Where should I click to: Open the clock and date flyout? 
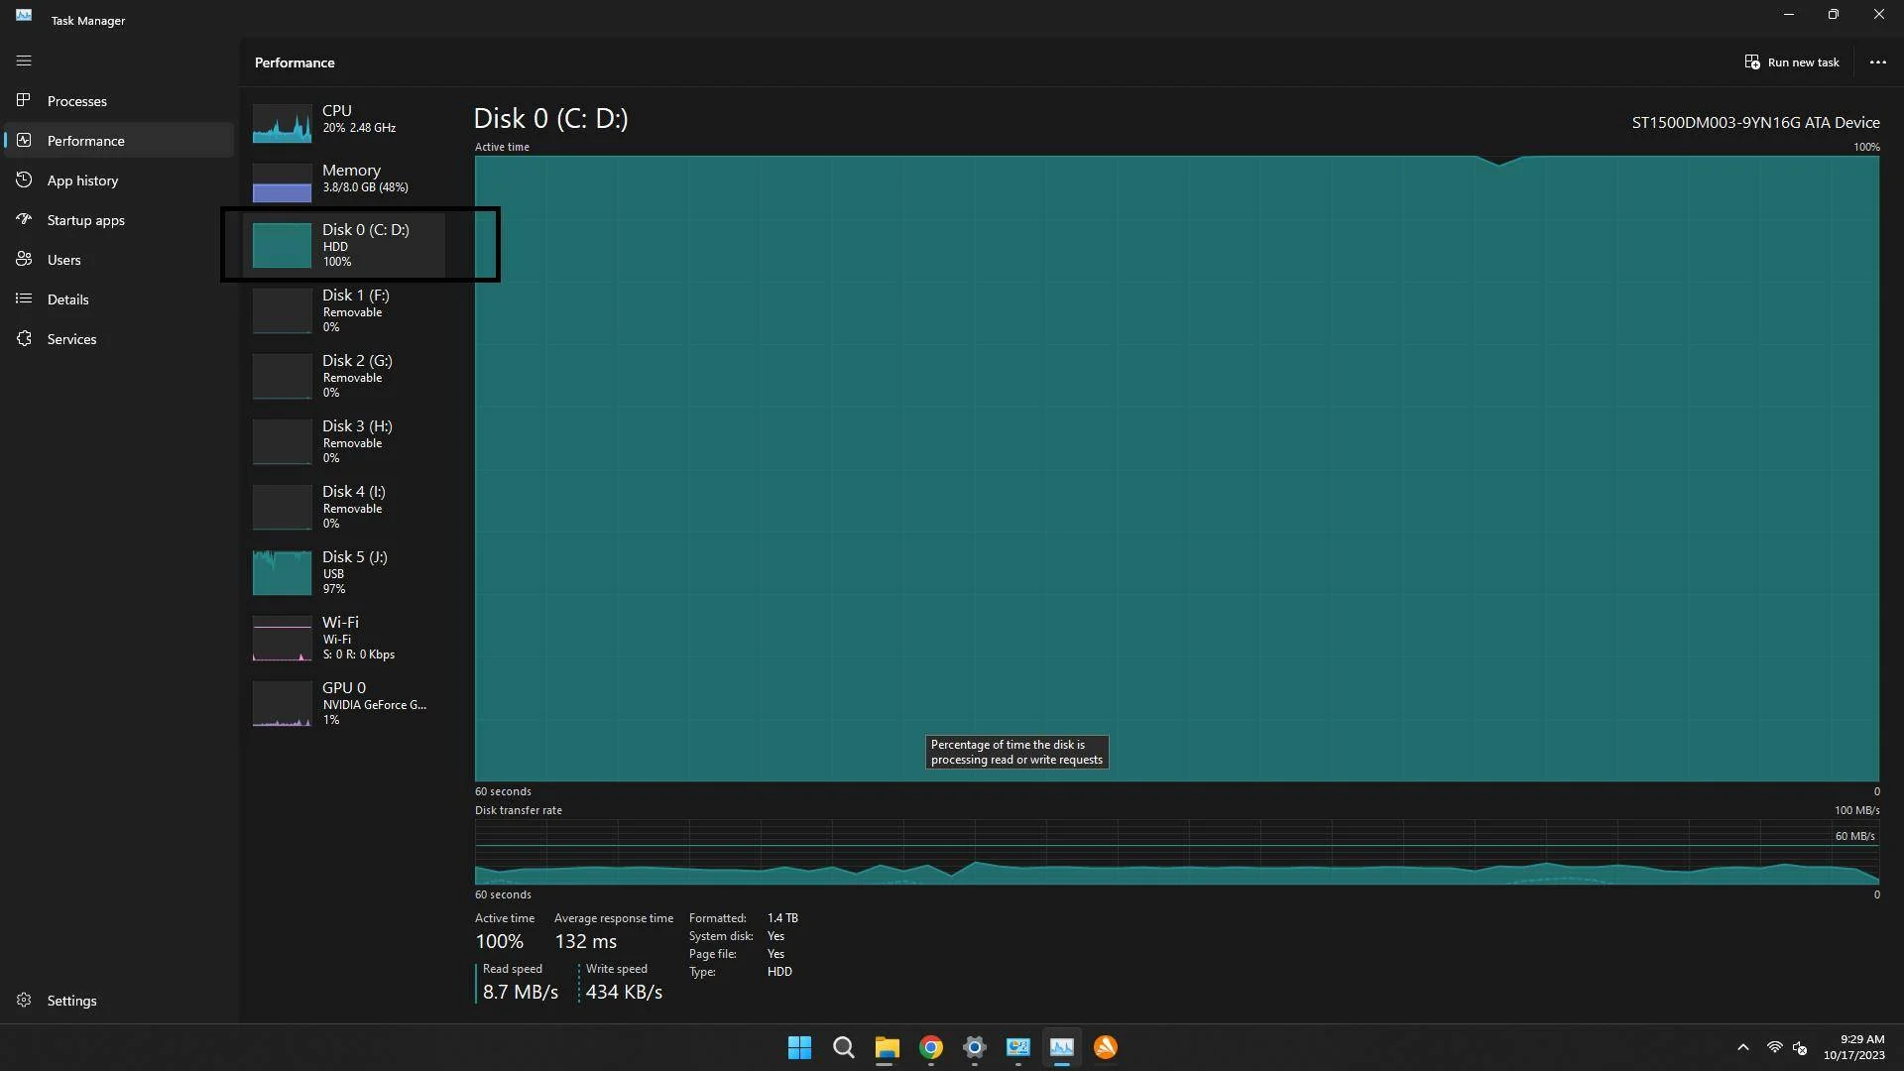tap(1853, 1047)
